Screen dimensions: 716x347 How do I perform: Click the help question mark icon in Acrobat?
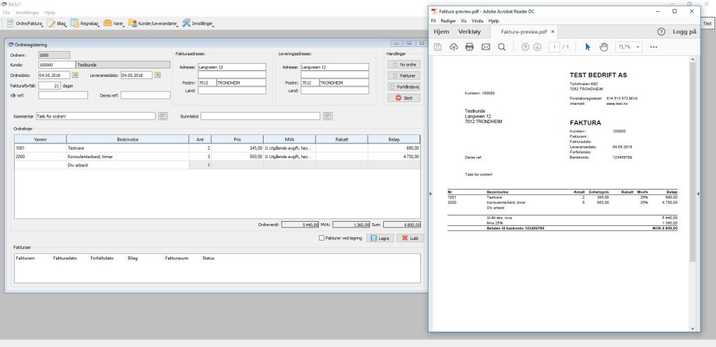[661, 32]
